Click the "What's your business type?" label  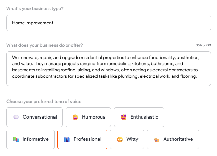[x=35, y=8]
